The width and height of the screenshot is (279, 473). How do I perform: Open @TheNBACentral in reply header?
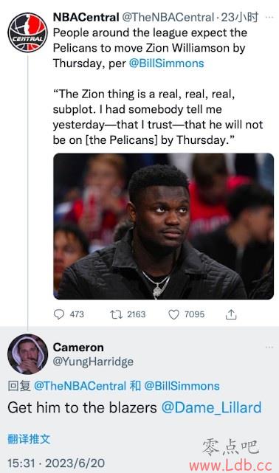(80, 386)
